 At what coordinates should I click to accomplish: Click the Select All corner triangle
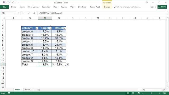[4, 18]
